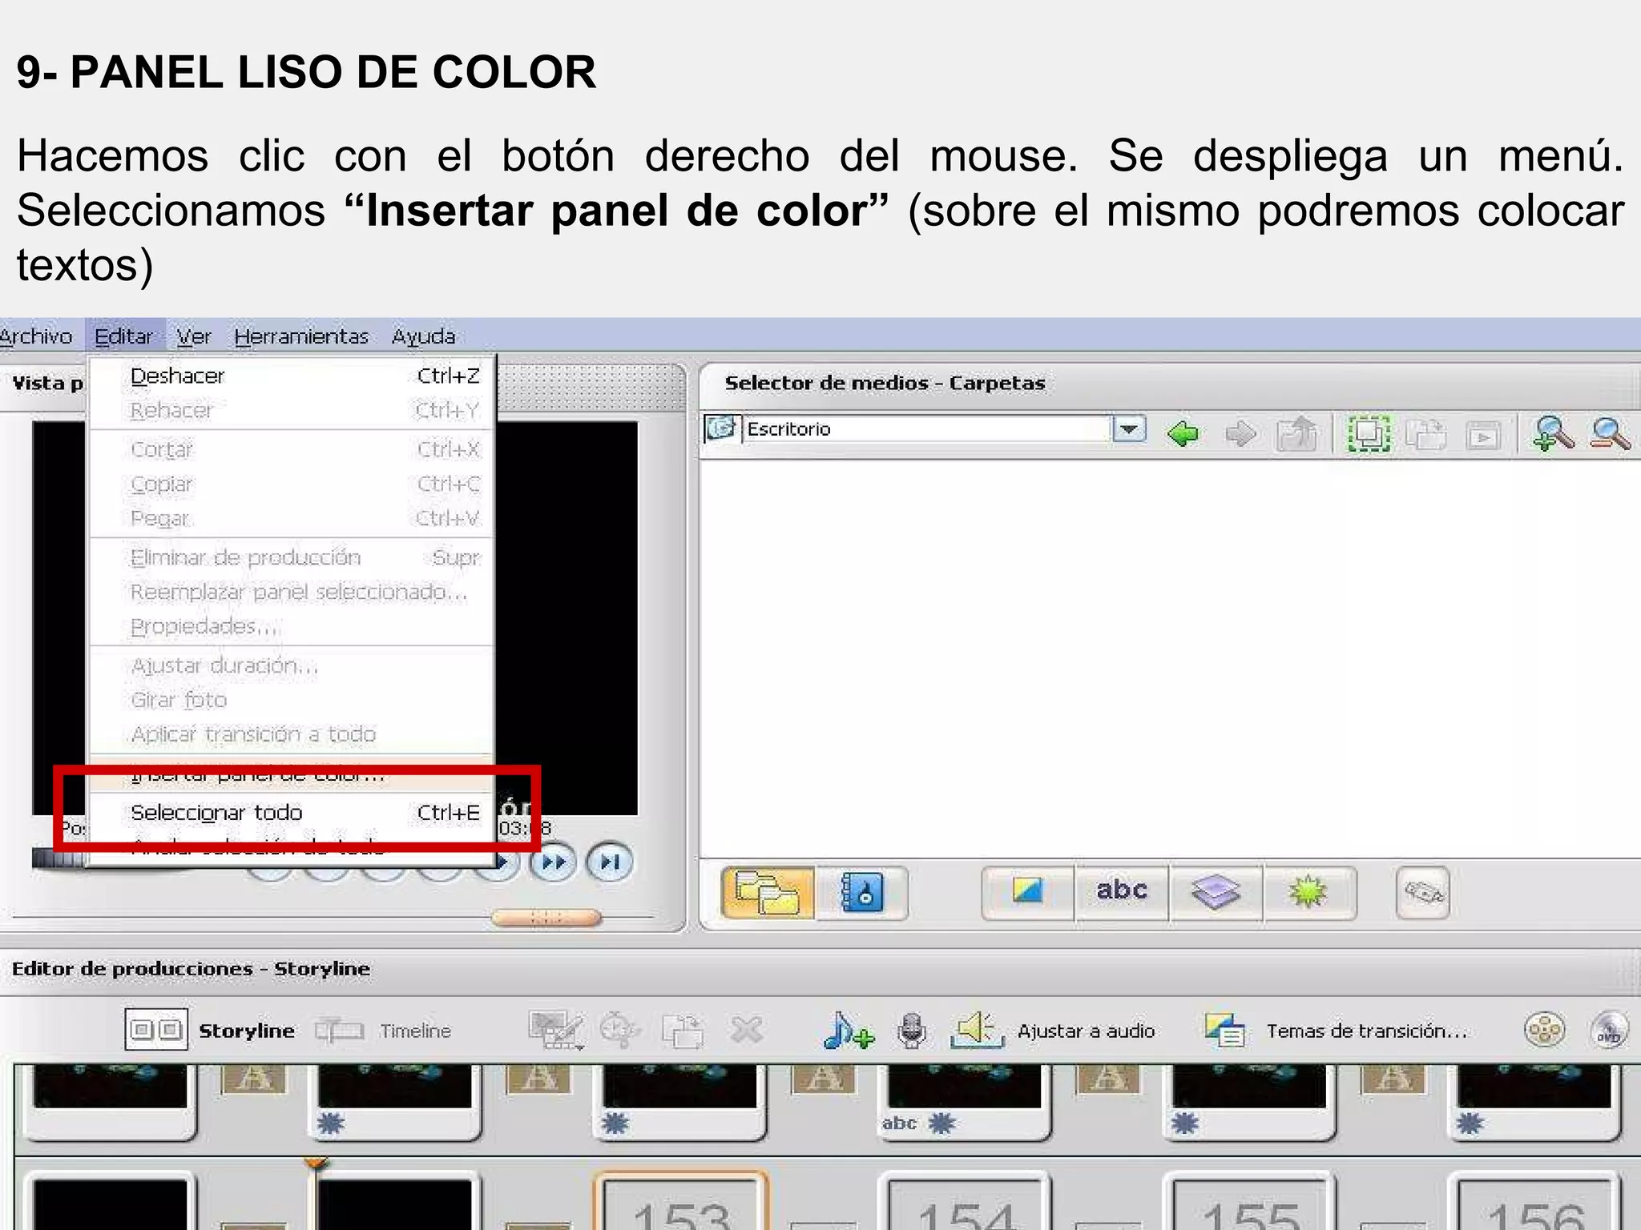The image size is (1641, 1230).
Task: Select storyline panel 155
Action: click(1250, 1200)
